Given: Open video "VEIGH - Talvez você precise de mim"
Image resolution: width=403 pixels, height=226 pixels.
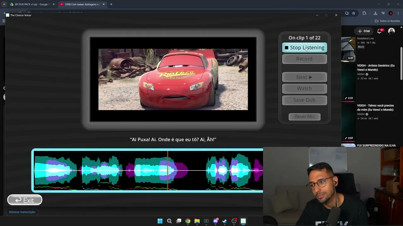Looking at the screenshot, I should point(375,108).
